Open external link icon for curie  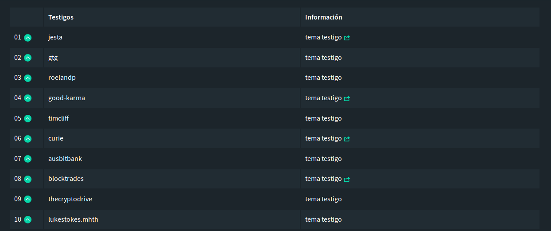click(x=347, y=139)
